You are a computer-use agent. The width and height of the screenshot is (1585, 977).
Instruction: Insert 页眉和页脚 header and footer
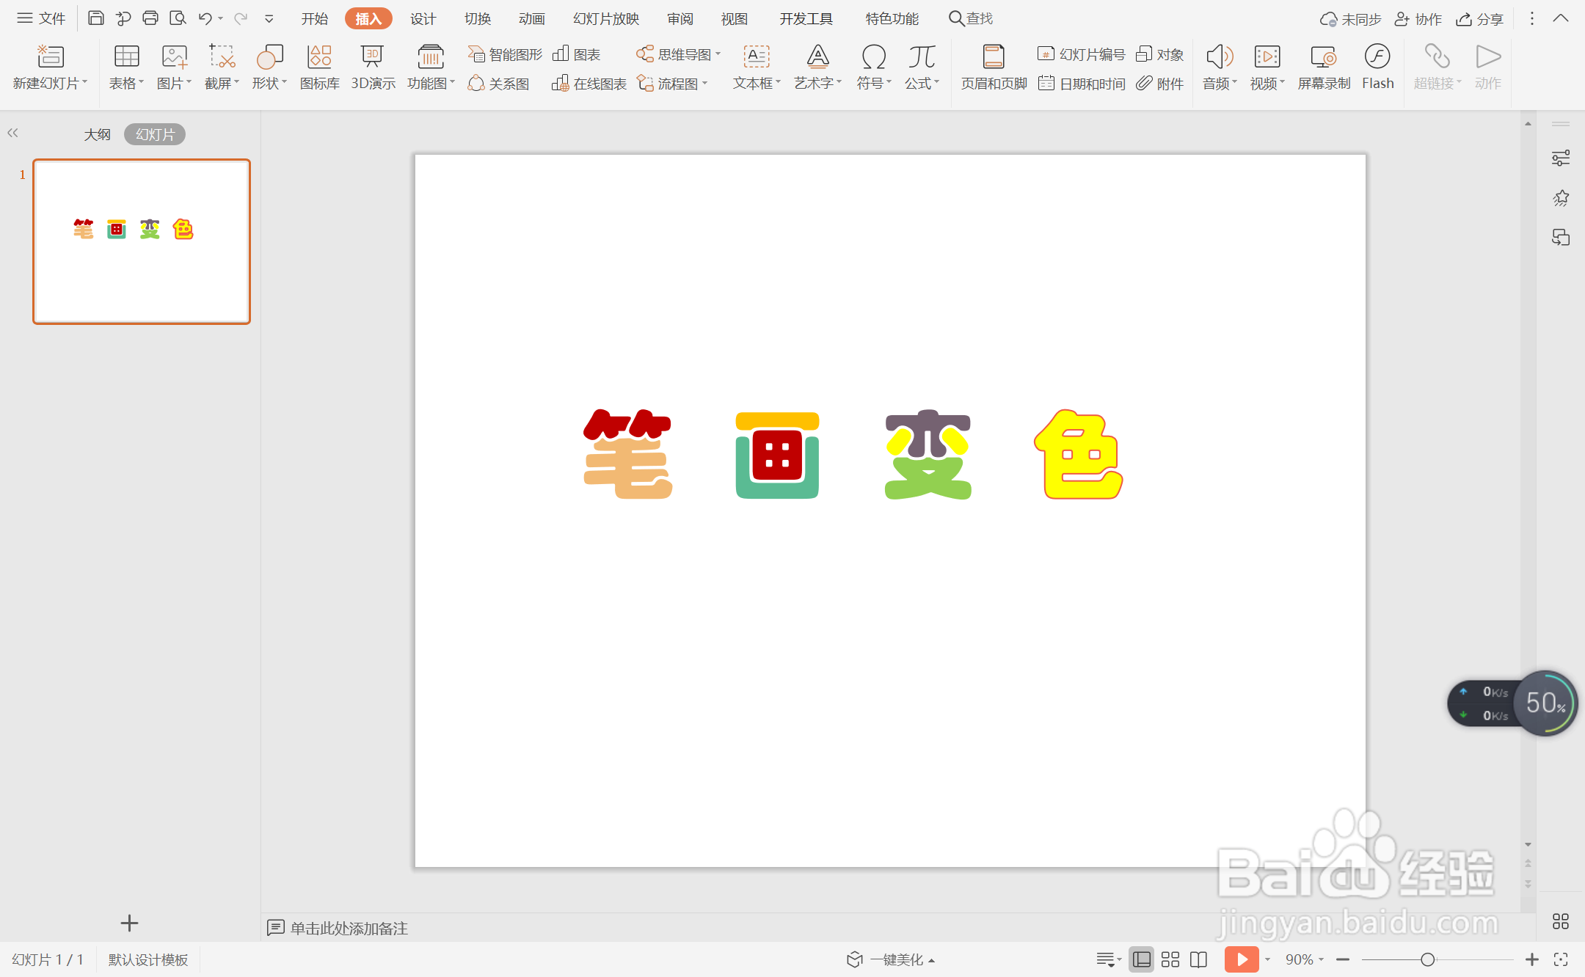(x=994, y=66)
